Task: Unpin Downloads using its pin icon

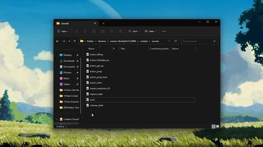Action: click(x=78, y=61)
